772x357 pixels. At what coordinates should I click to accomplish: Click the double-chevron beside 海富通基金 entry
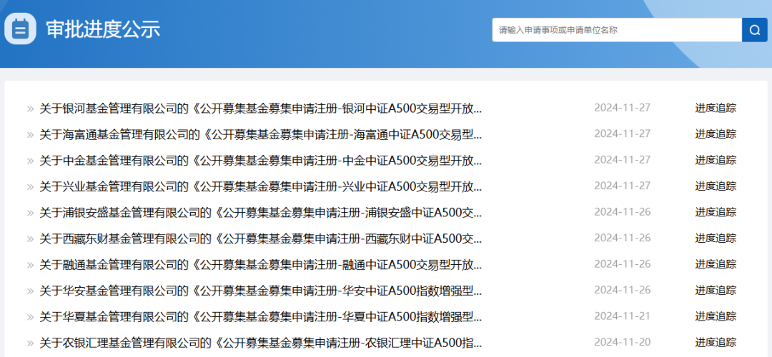30,135
